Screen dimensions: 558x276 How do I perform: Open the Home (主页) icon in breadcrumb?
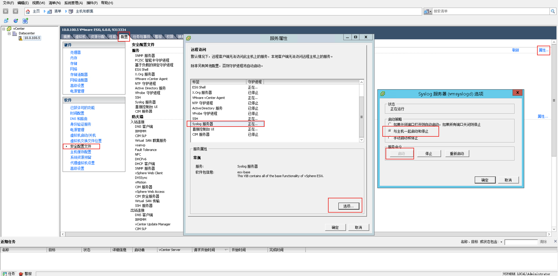pos(28,11)
